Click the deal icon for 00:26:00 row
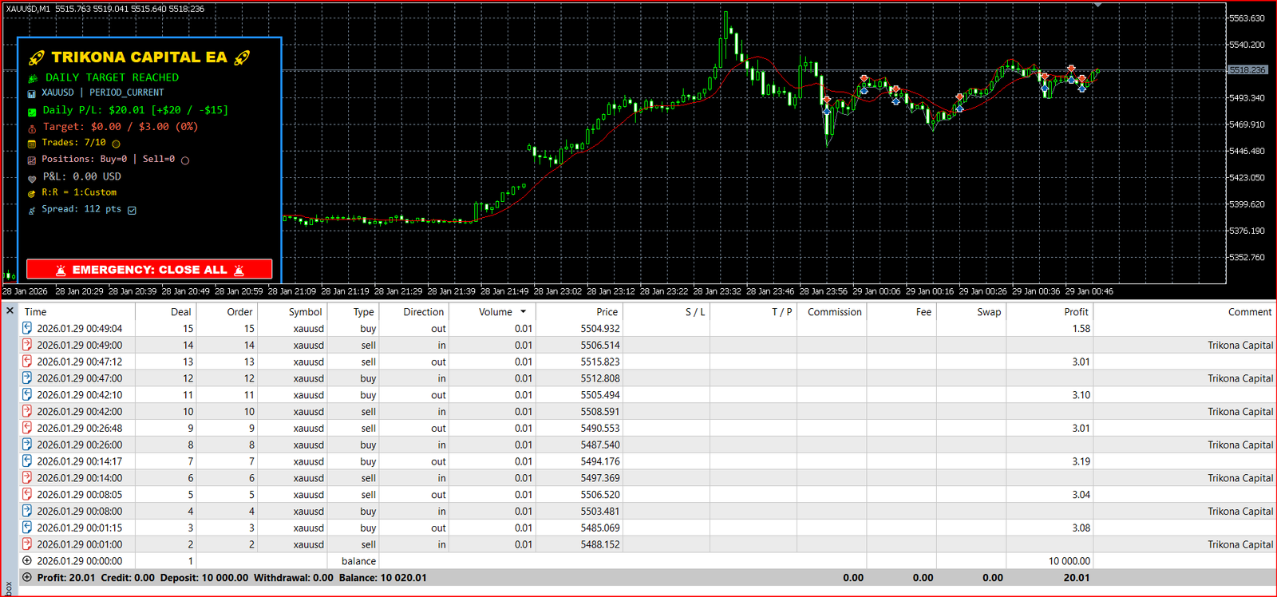This screenshot has height=597, width=1277. (x=27, y=445)
